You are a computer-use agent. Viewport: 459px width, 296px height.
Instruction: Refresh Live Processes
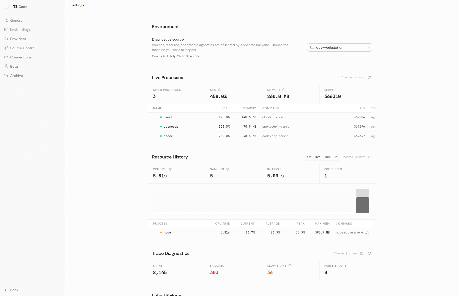pos(369,78)
